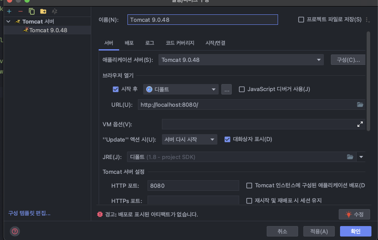
Task: Click the vertical scrollbar in the settings panel
Action: (368, 81)
